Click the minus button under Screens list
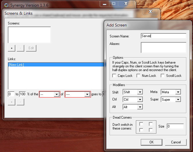Image resolution: width=193 pixels, height=152 pixels. [x=20, y=48]
